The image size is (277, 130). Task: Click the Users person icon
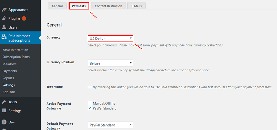tap(4, 27)
